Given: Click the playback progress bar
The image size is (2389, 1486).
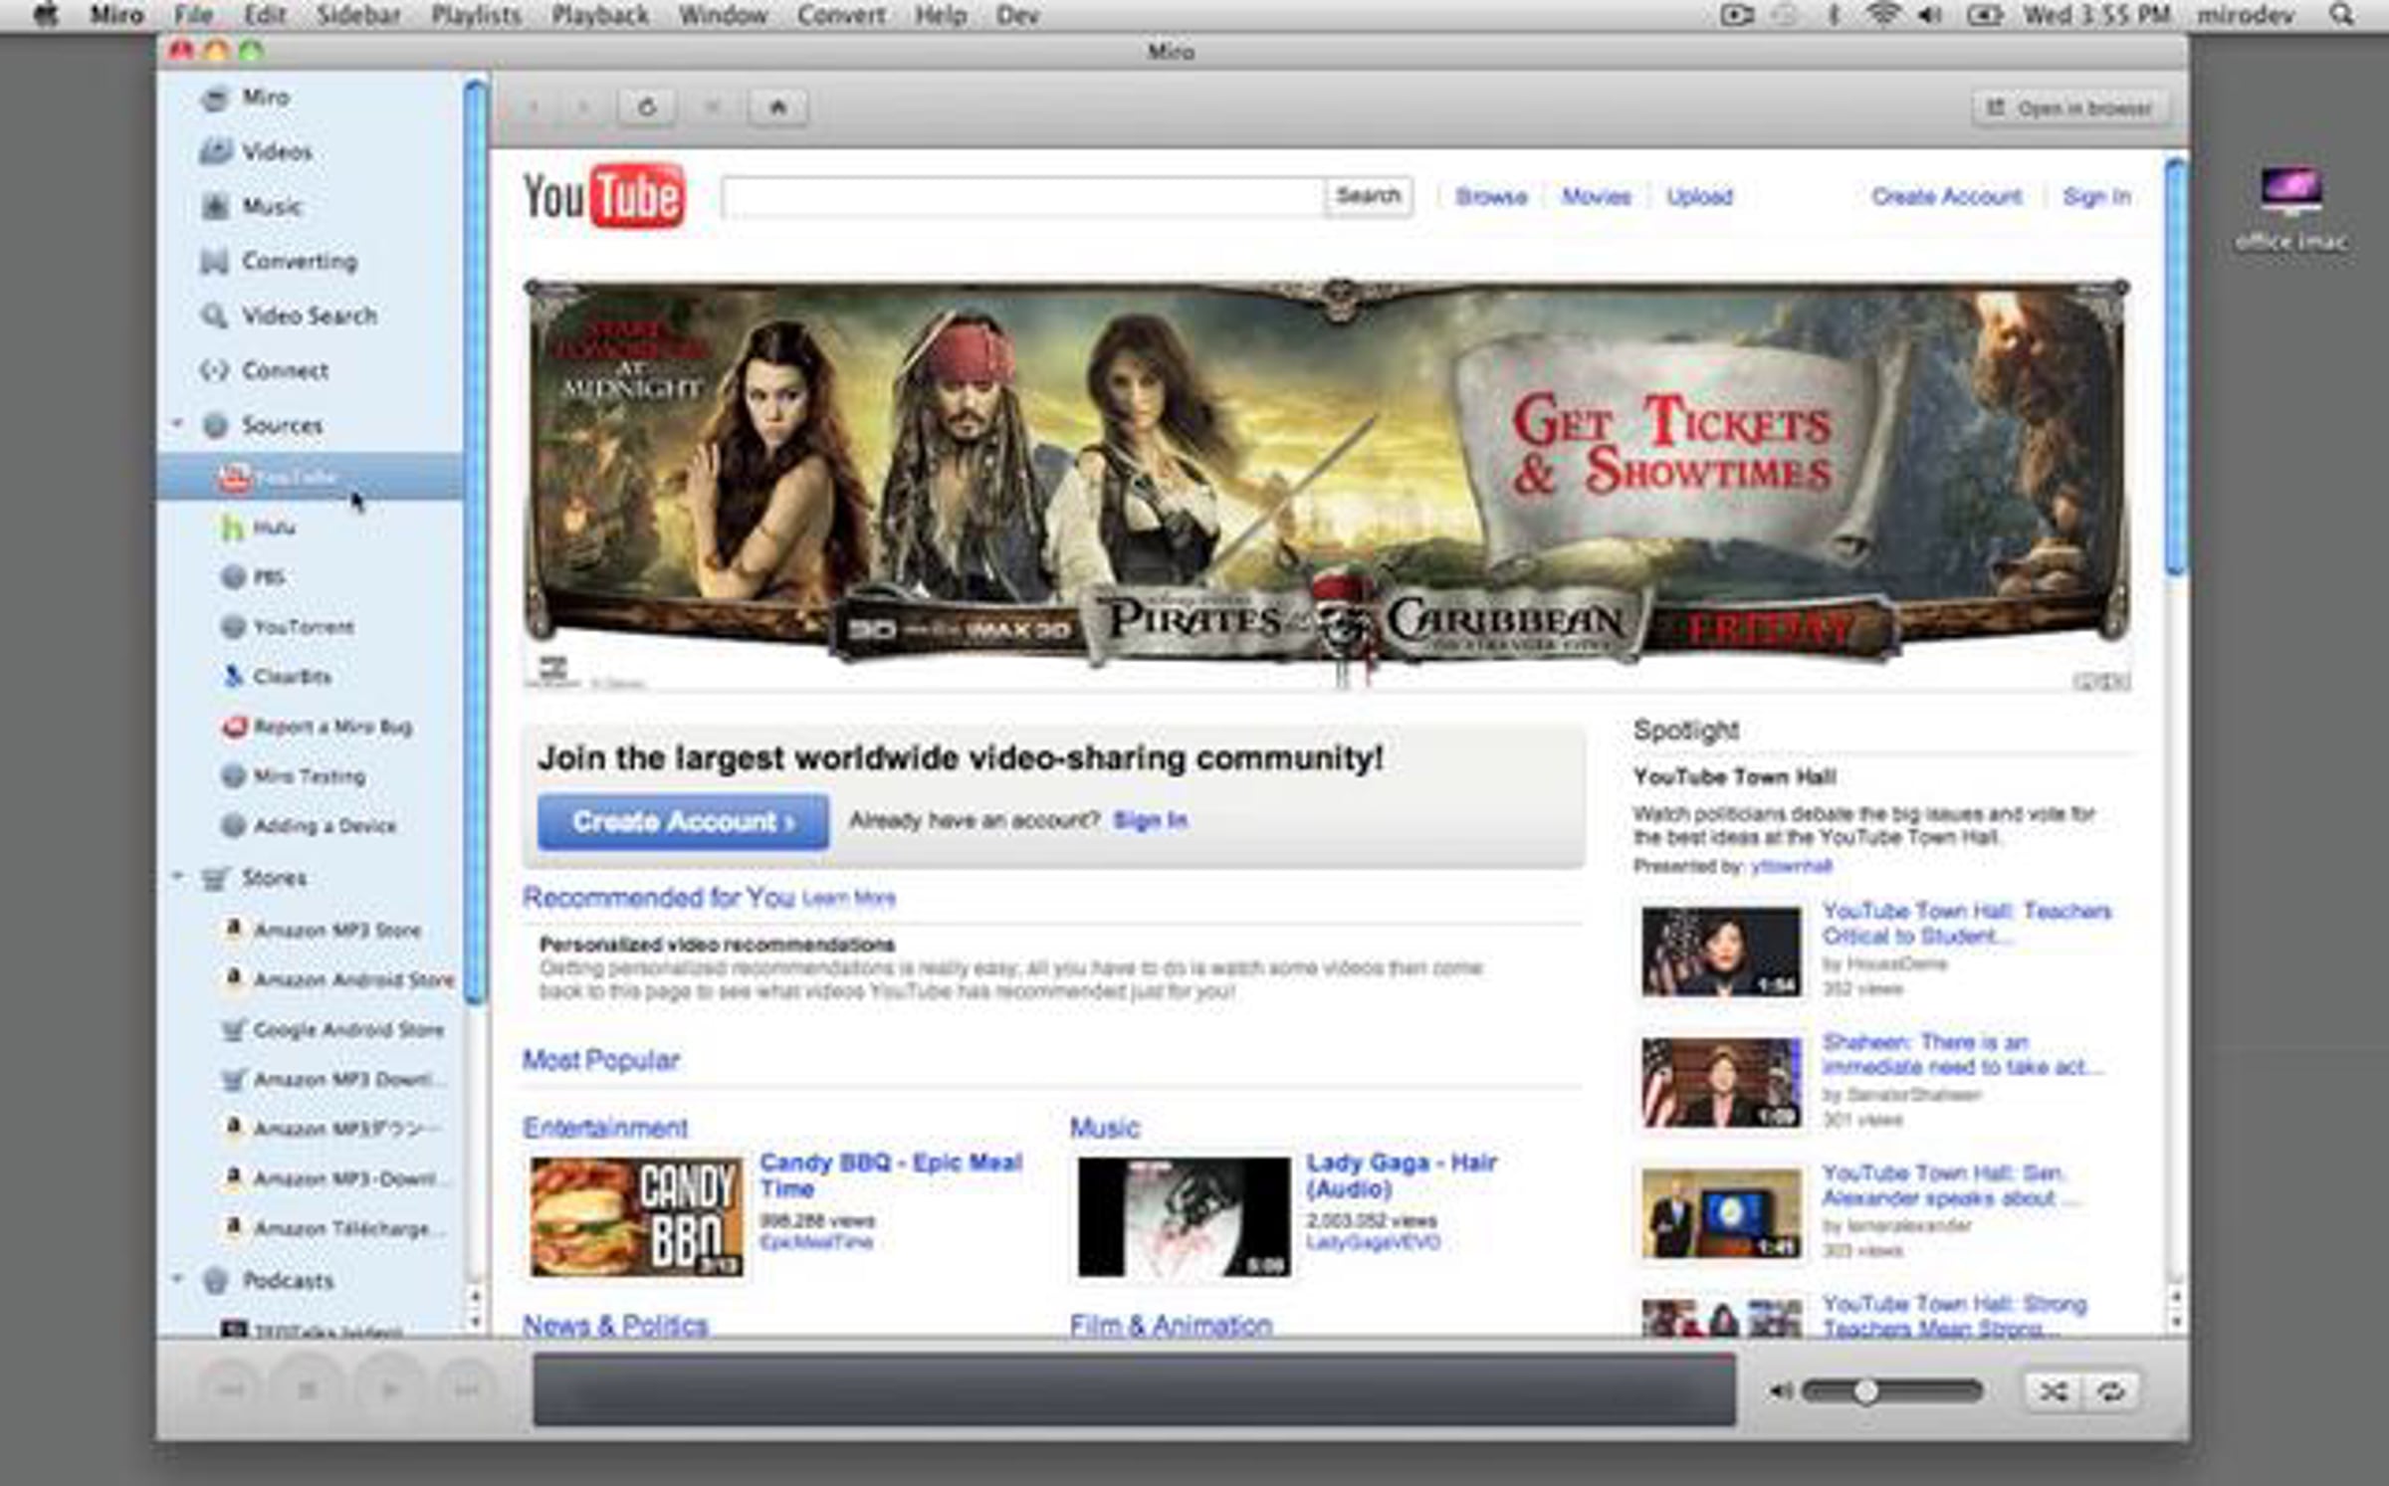Looking at the screenshot, I should [1135, 1388].
